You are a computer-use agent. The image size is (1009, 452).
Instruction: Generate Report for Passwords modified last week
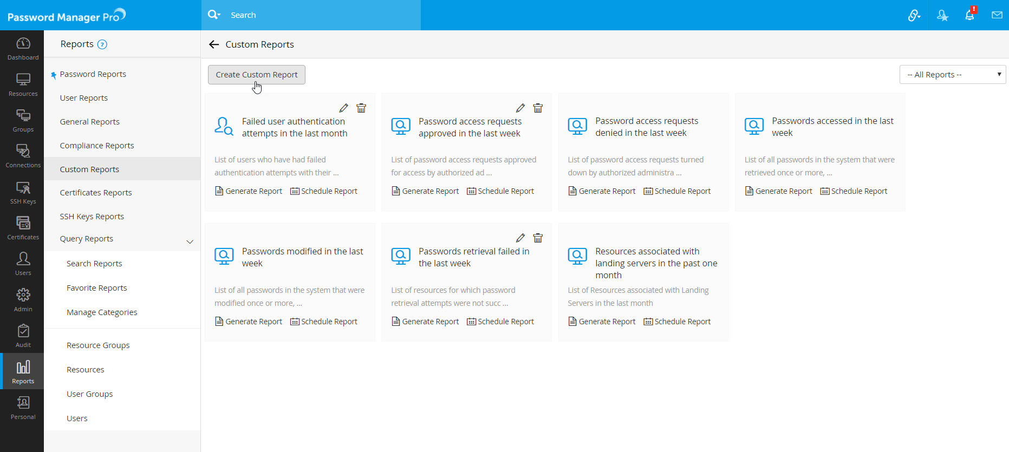pyautogui.click(x=249, y=322)
